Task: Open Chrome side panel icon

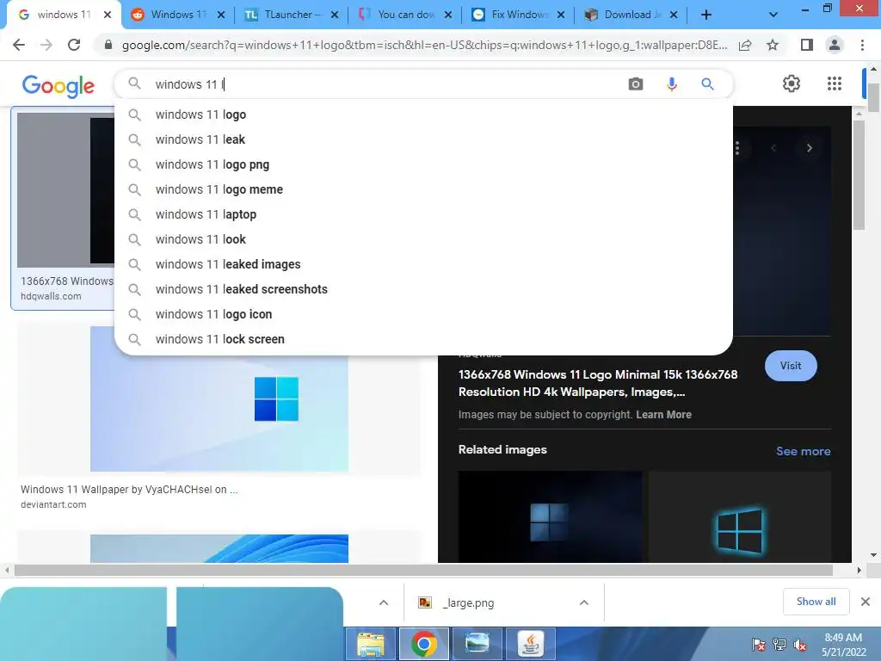Action: 807,45
